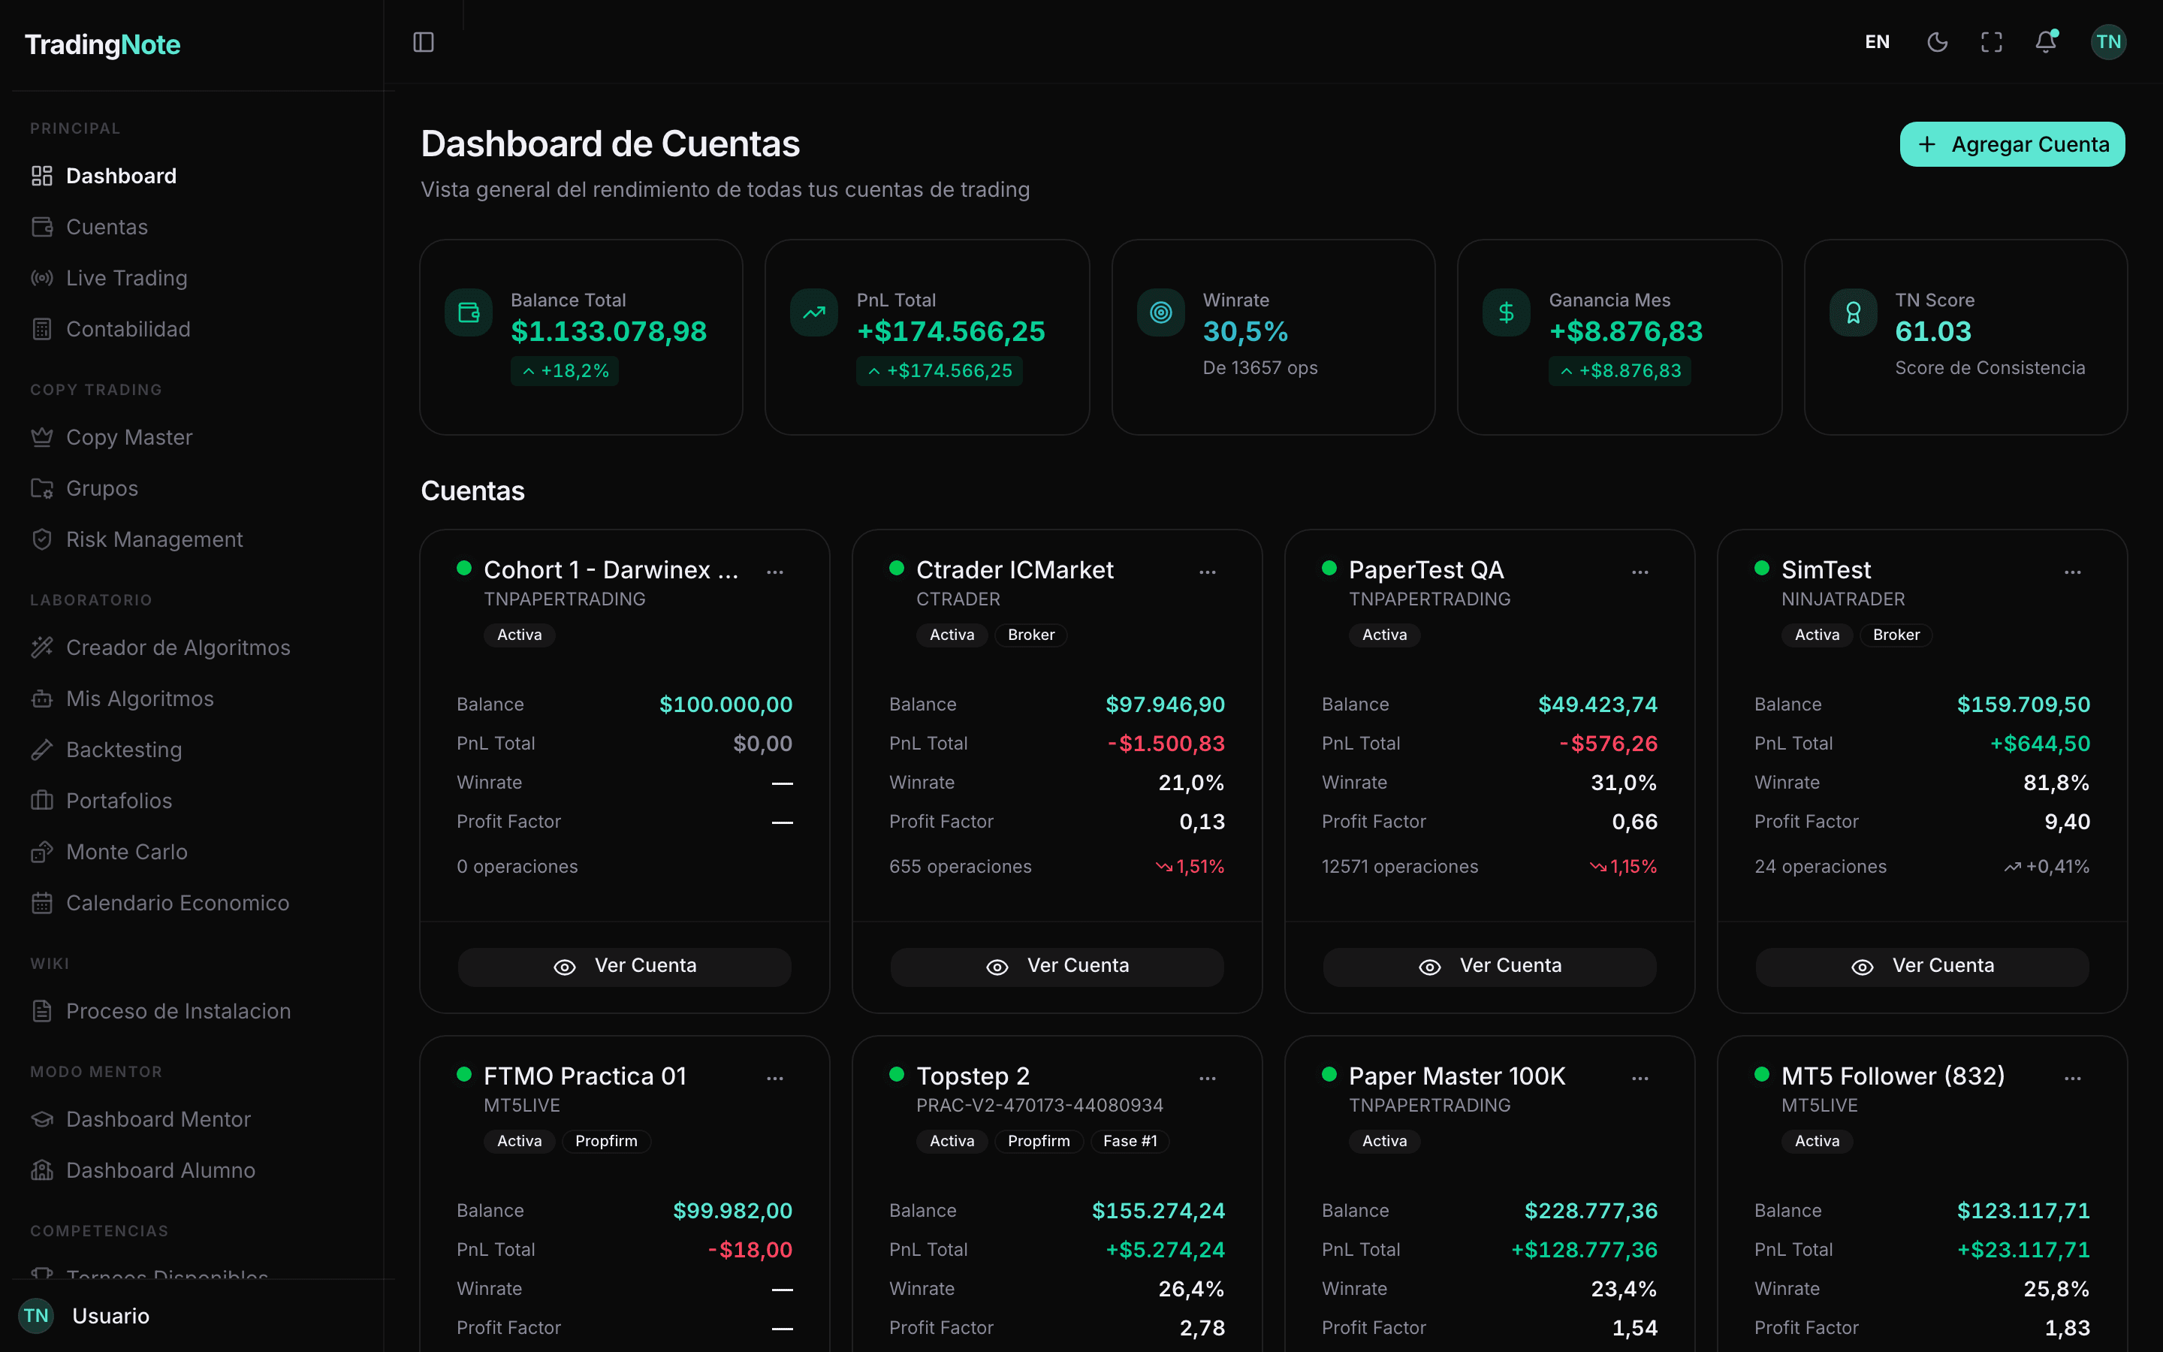Click the $1.133.078,98 Balance Total value

(x=608, y=332)
